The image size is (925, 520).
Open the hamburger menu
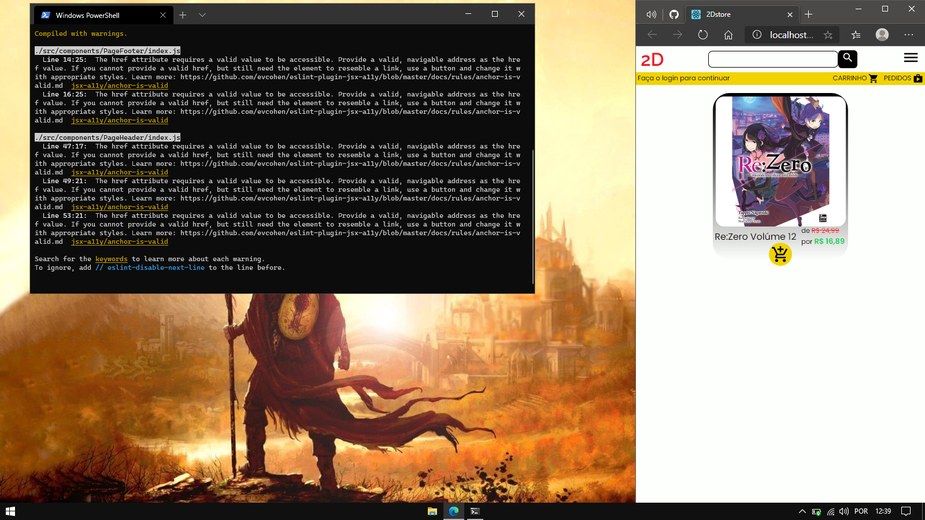click(x=911, y=58)
